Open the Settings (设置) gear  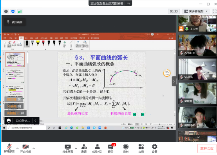click(x=155, y=148)
